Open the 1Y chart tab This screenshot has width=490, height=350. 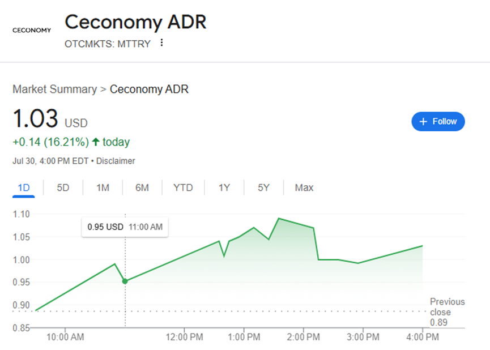[x=224, y=187]
